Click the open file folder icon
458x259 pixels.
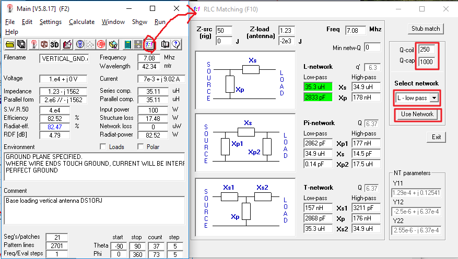tap(9, 44)
